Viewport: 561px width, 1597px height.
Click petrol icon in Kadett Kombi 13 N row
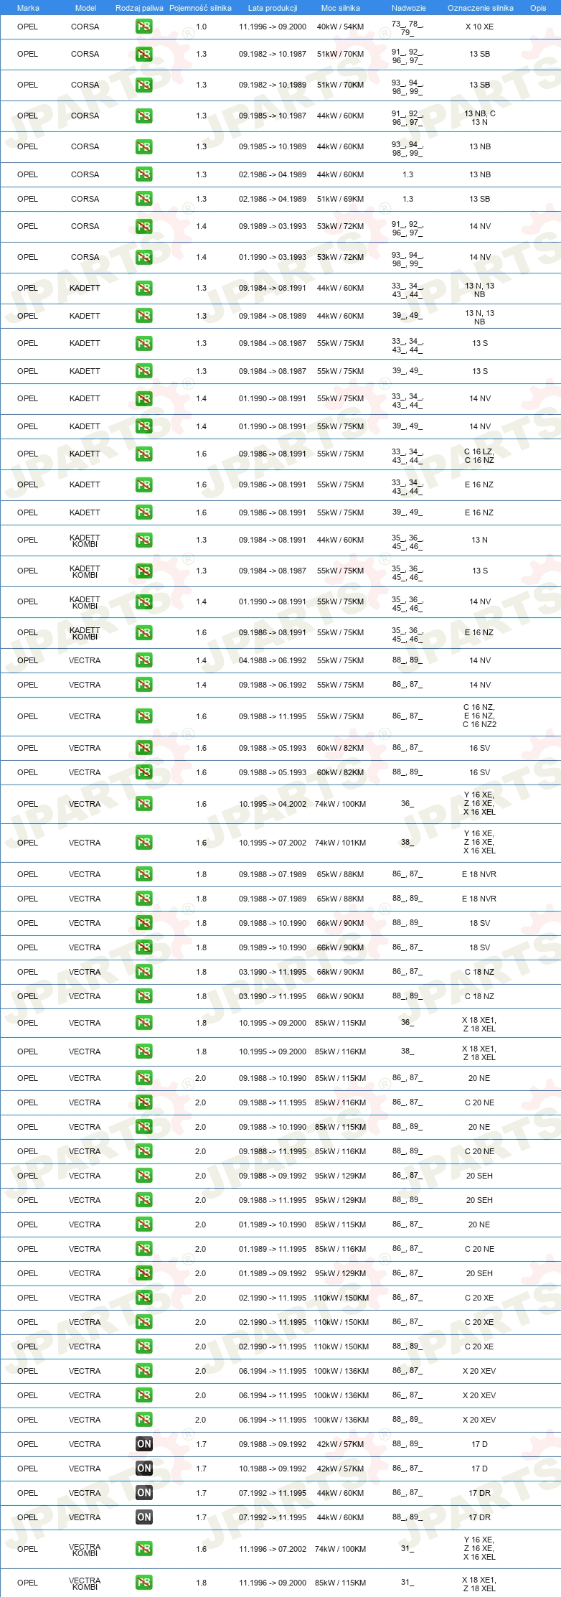(x=144, y=540)
